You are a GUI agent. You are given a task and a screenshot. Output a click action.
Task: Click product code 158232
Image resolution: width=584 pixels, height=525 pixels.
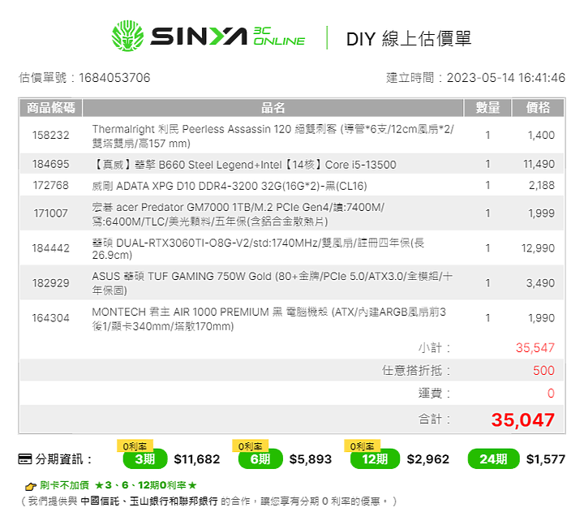click(x=50, y=135)
